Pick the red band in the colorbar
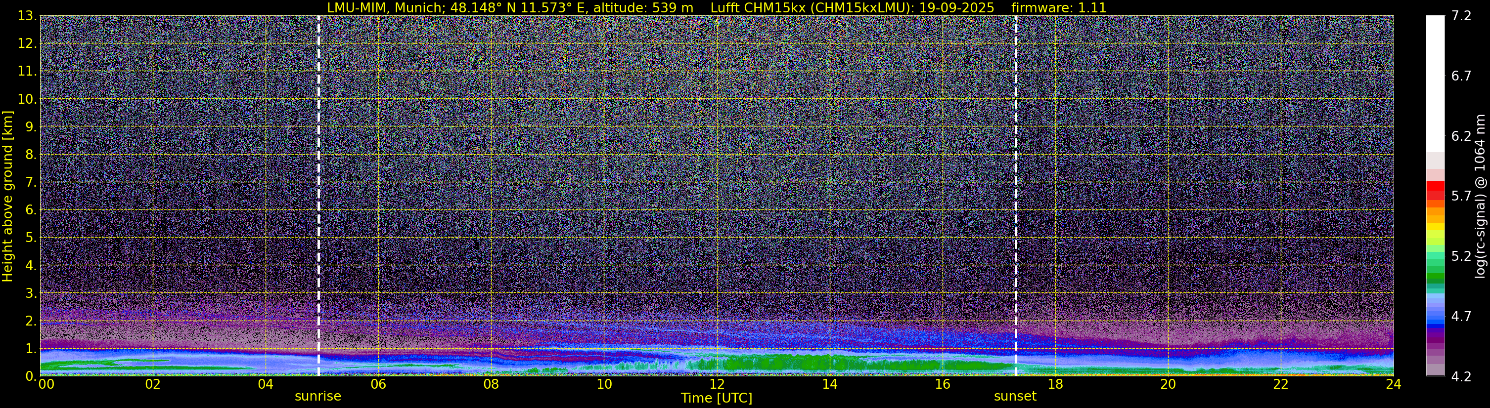This screenshot has height=408, width=1490. tap(1435, 186)
